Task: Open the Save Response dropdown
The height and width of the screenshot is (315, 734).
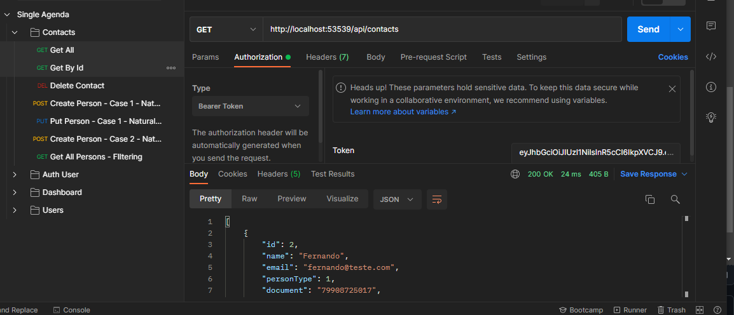Action: tap(653, 174)
